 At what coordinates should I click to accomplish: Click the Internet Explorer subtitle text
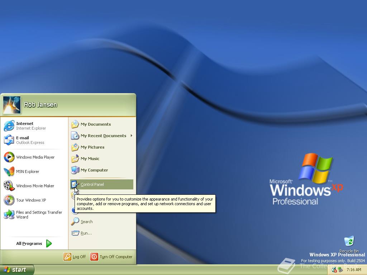(x=31, y=128)
